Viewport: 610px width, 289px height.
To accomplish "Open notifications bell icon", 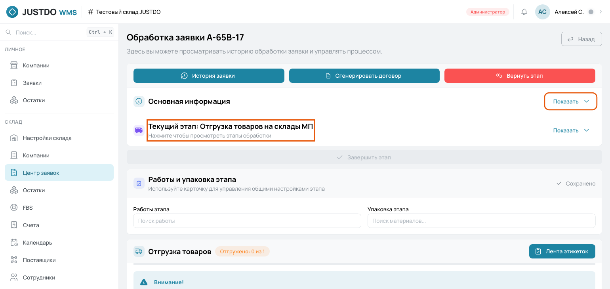I will tap(524, 12).
